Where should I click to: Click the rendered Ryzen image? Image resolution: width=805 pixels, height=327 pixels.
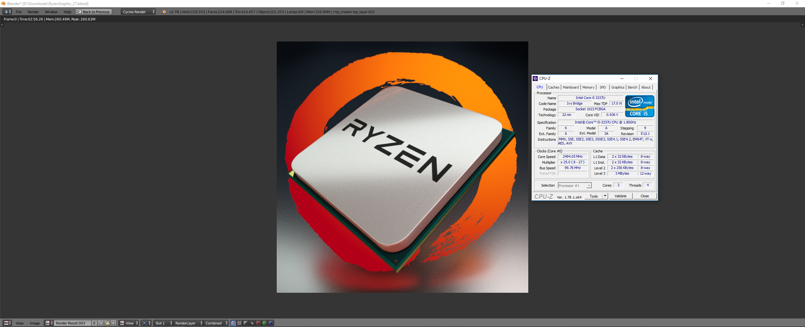[x=402, y=167]
